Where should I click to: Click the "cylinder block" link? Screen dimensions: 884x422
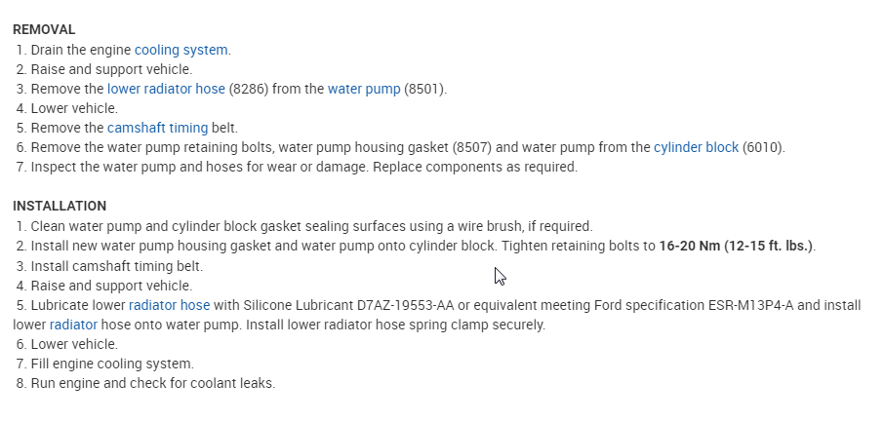point(696,147)
